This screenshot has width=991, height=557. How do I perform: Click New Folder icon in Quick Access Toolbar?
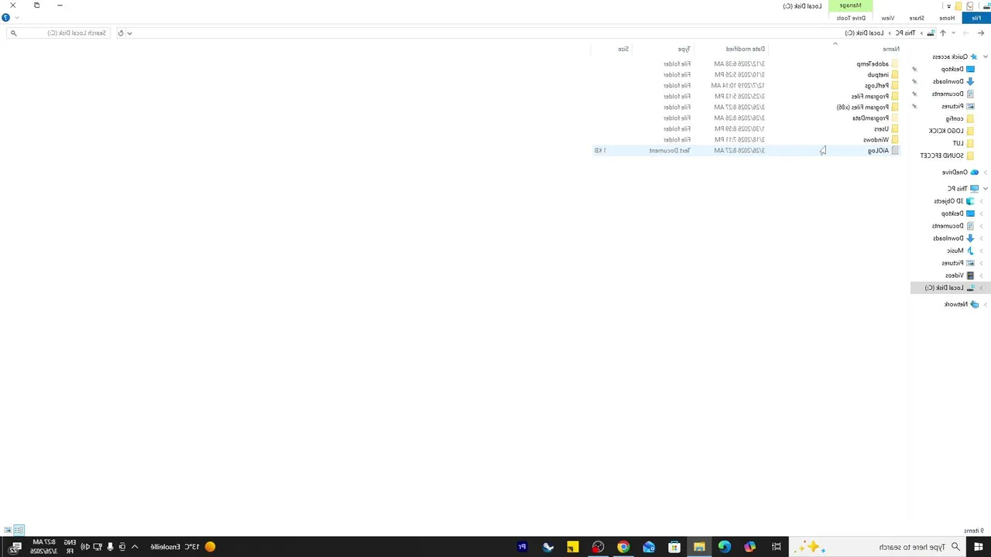(958, 5)
